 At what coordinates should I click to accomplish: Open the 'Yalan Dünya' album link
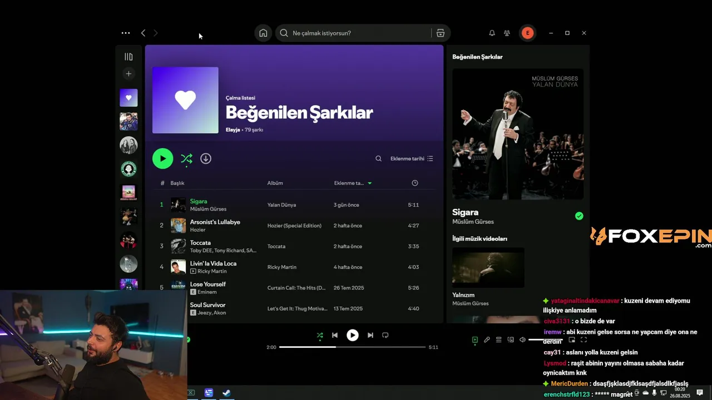tap(281, 205)
